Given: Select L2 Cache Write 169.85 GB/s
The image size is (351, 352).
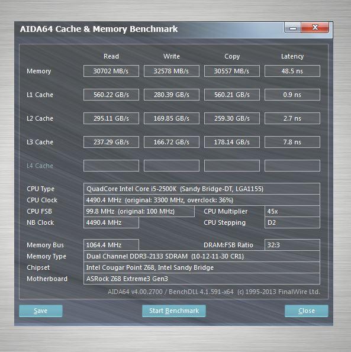Looking at the screenshot, I should [x=172, y=118].
